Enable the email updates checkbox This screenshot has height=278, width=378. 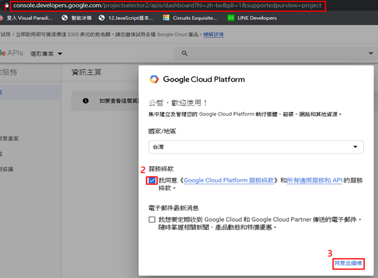152,219
